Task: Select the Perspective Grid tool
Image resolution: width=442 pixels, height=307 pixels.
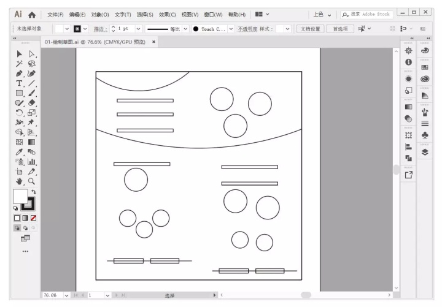Action: click(31, 132)
